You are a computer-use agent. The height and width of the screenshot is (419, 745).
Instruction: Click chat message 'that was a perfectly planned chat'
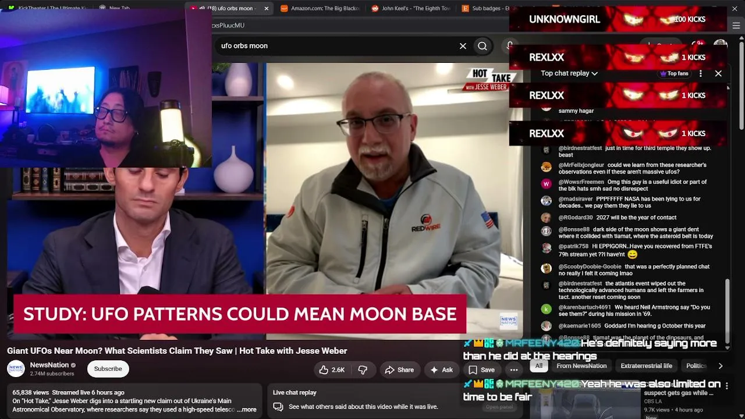tap(634, 270)
